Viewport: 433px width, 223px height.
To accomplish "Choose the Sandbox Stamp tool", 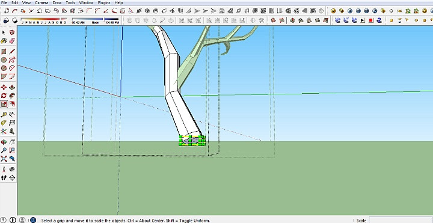I will point(301,20).
